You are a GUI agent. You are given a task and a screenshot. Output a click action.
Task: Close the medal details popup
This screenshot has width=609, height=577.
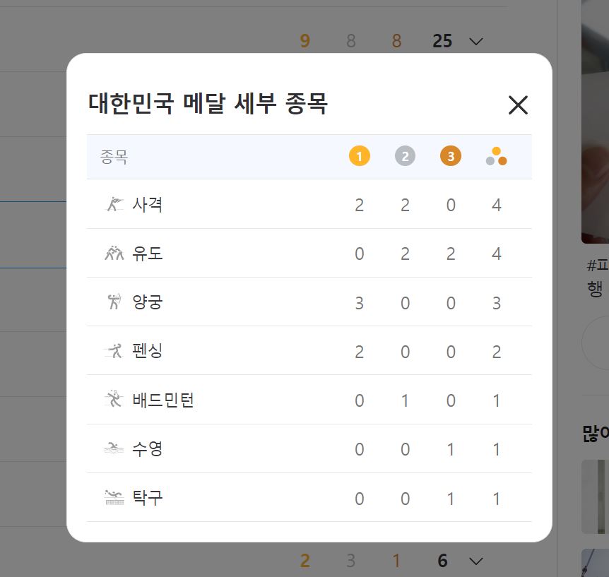pos(518,105)
